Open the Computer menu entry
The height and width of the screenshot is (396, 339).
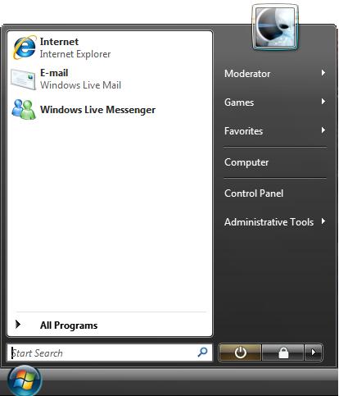[275, 162]
